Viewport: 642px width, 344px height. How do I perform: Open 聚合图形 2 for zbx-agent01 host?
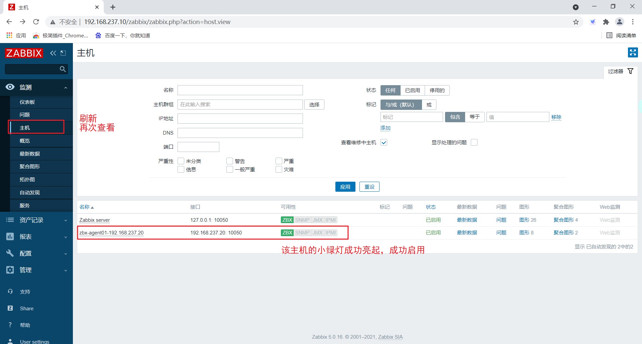coord(565,232)
